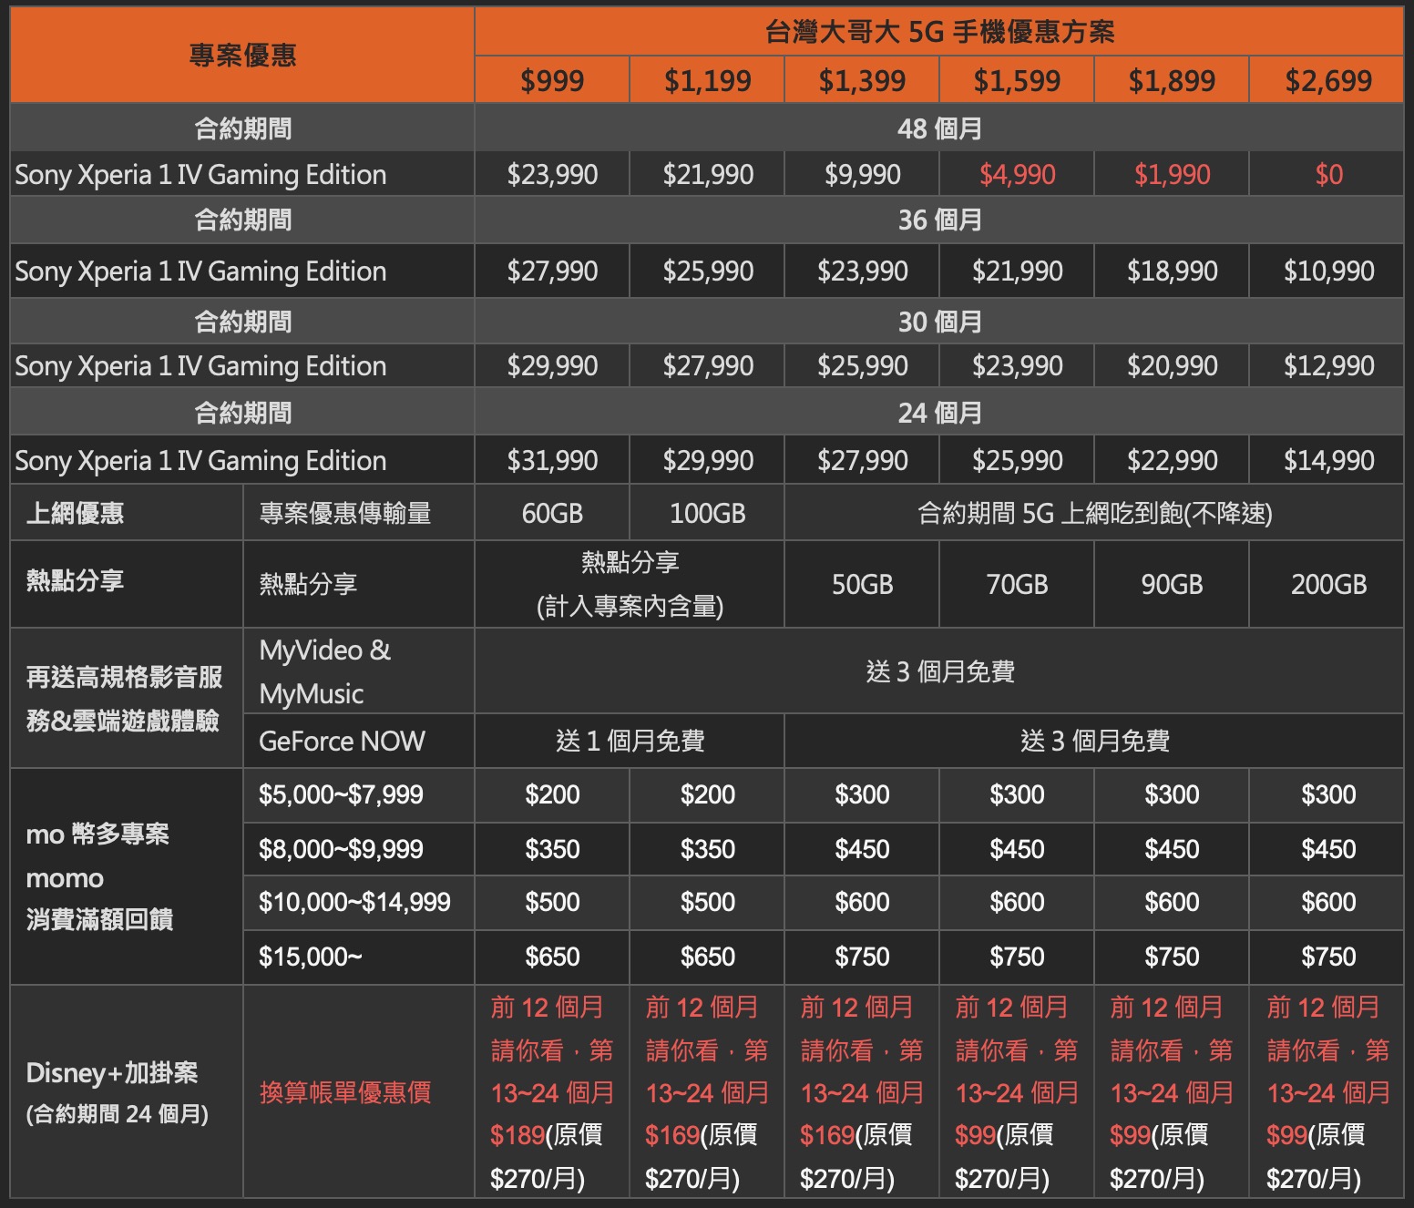
Task: Select the 200GB hotspot sharing cell
Action: (x=1327, y=584)
